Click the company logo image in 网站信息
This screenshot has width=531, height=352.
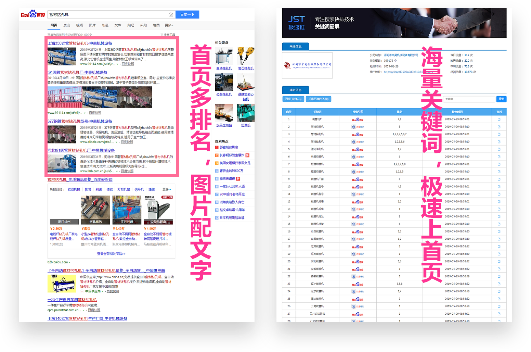coord(307,65)
